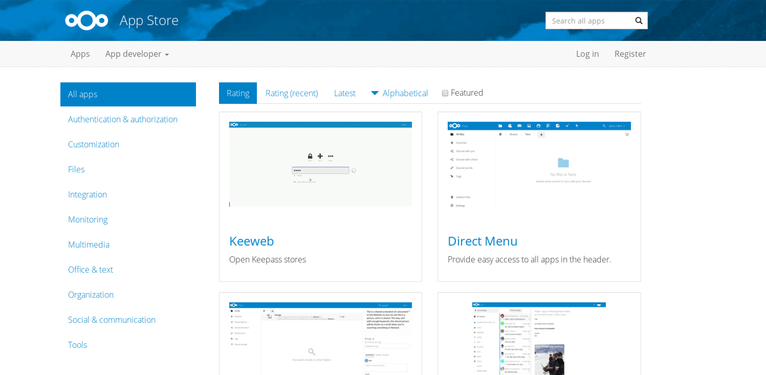This screenshot has height=375, width=766.
Task: Click the search magnifier icon
Action: (x=638, y=21)
